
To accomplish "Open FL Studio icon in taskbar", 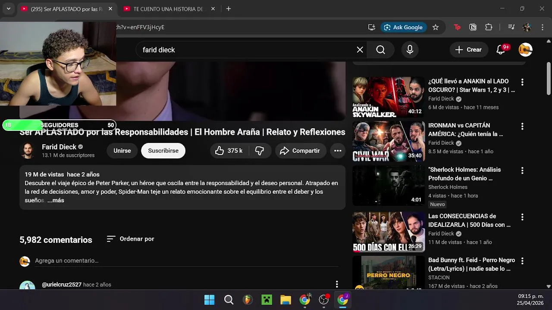I will [248, 300].
